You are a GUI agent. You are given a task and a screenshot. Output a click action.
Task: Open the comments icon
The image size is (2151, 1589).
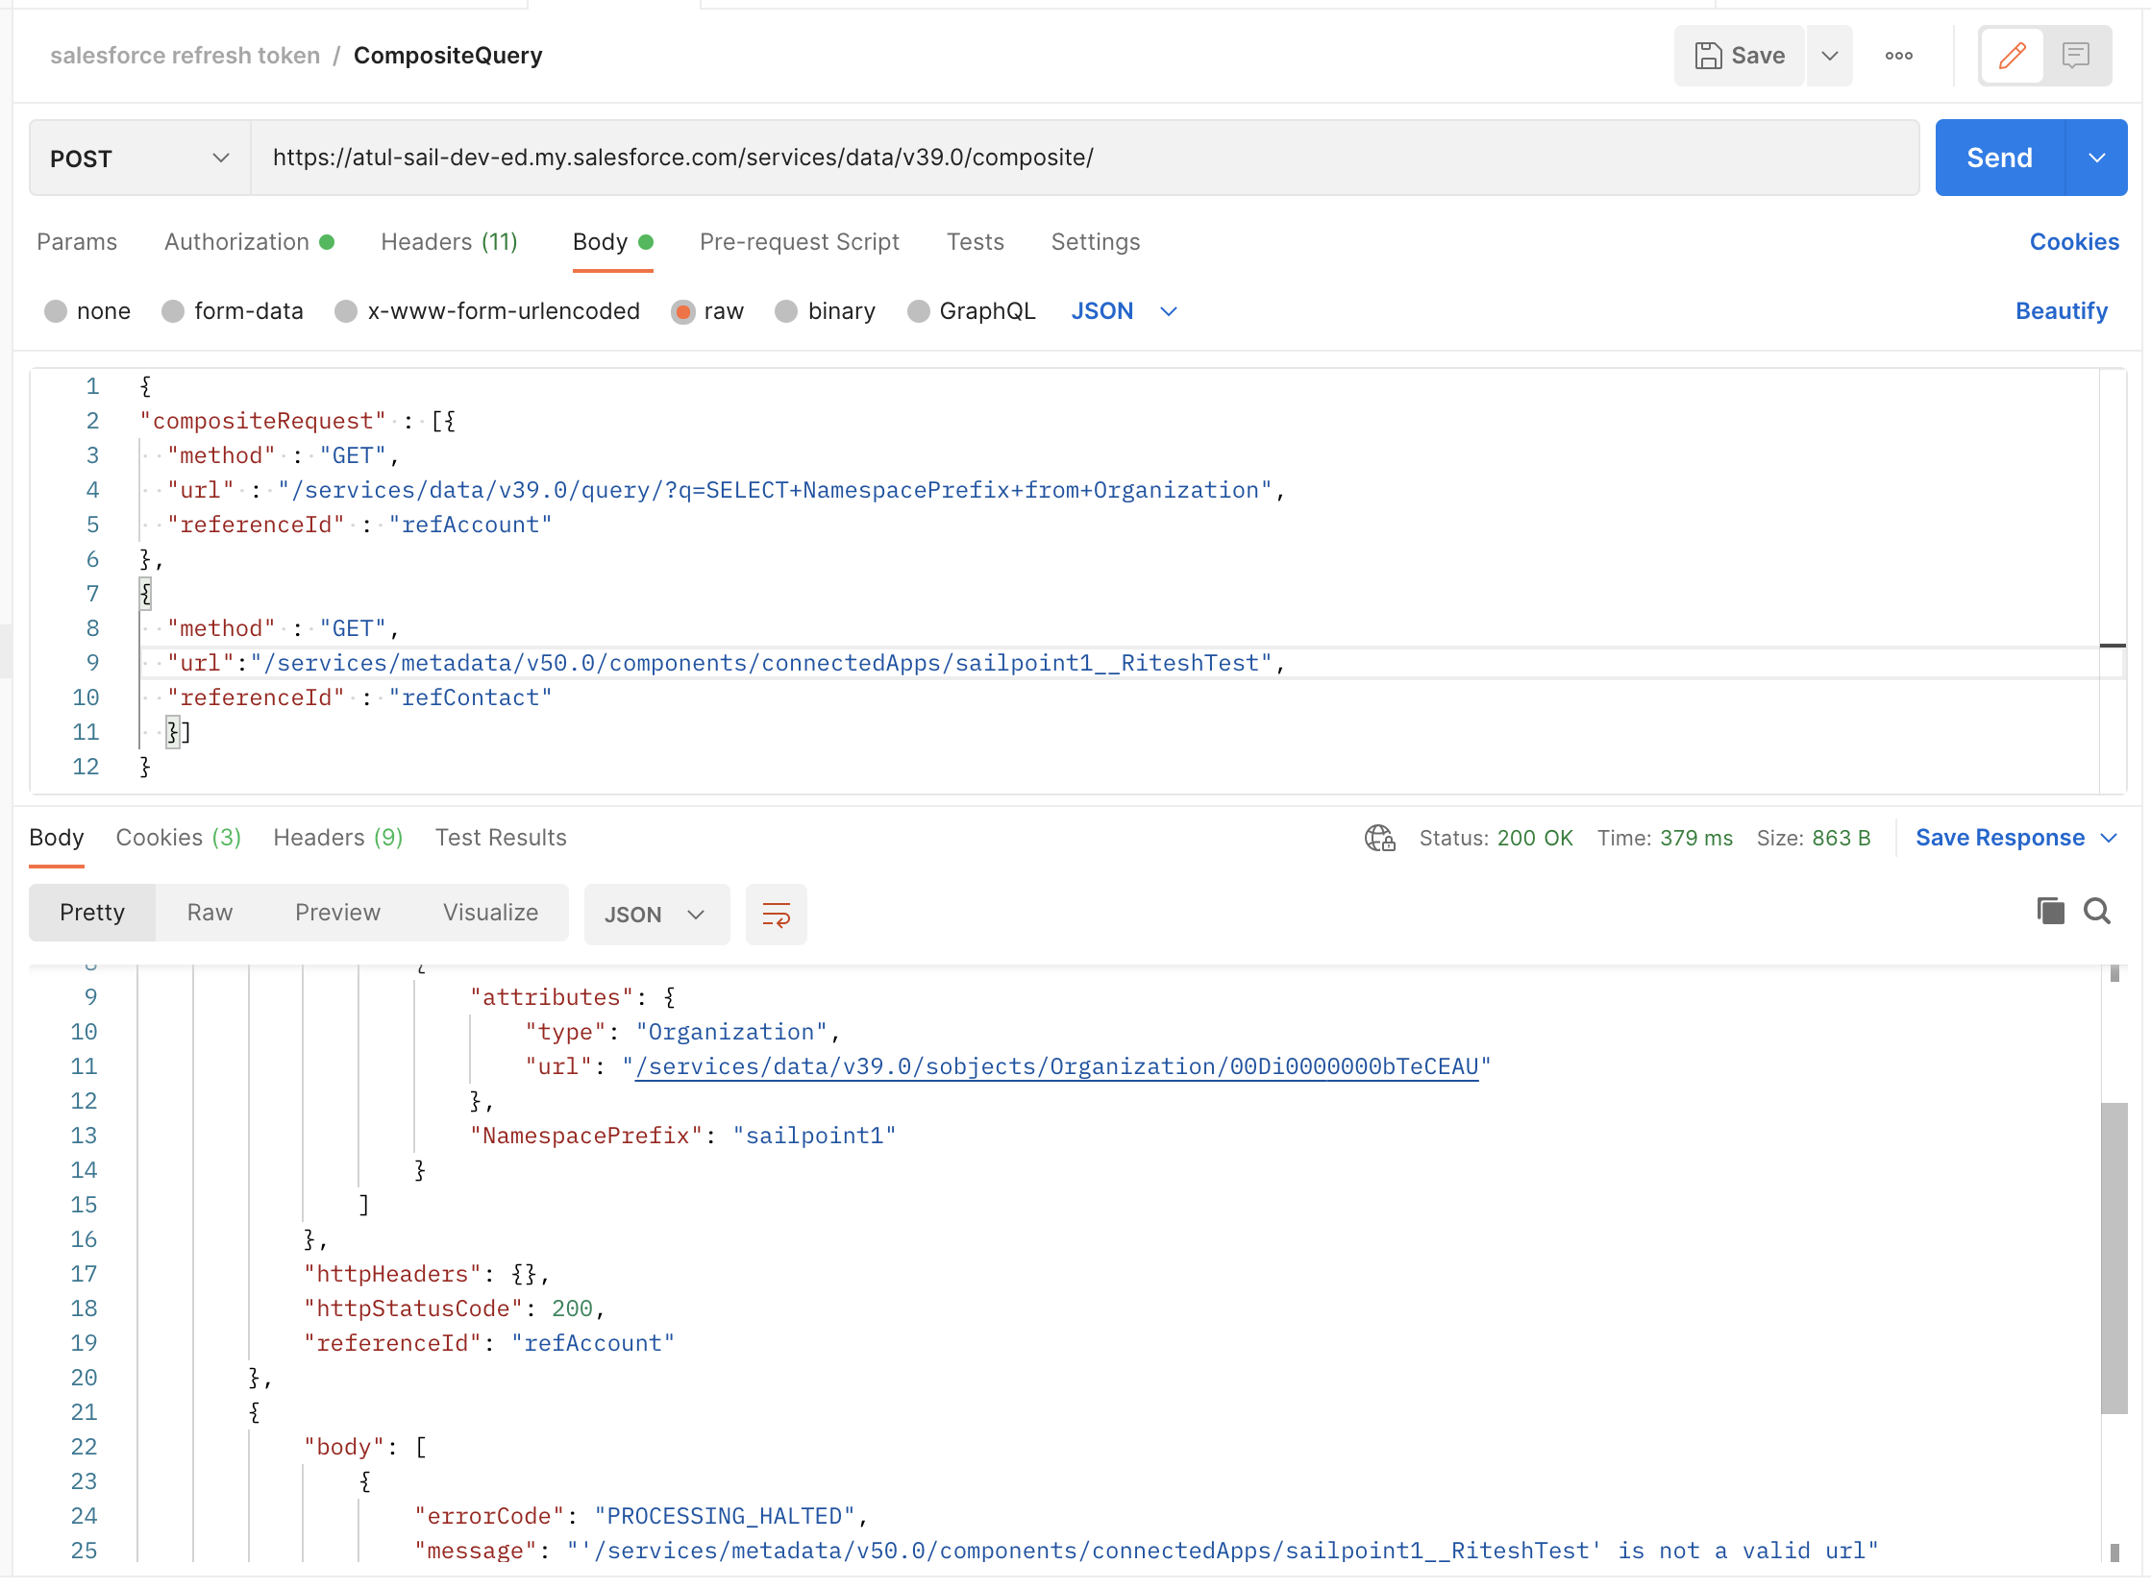tap(2075, 56)
